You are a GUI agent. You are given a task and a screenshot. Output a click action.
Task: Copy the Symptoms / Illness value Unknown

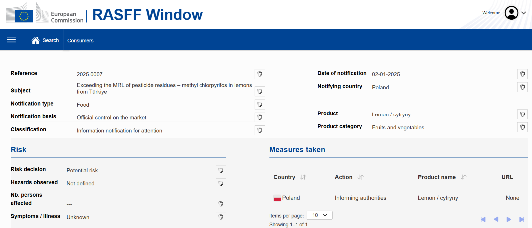[221, 217]
